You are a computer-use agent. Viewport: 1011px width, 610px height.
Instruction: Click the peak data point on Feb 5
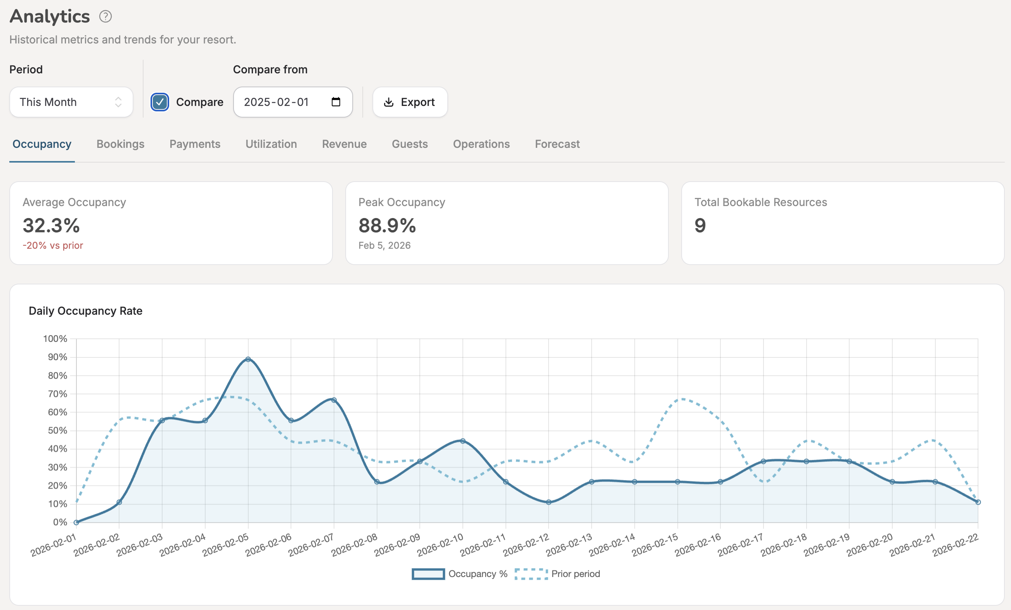click(248, 359)
